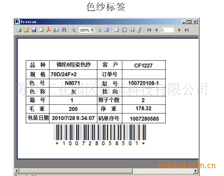Toggle the thumbnails panel
This screenshot has width=224, height=176.
click(124, 30)
